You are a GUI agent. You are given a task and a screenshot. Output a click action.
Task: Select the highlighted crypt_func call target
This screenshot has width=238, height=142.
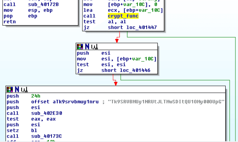[123, 16]
